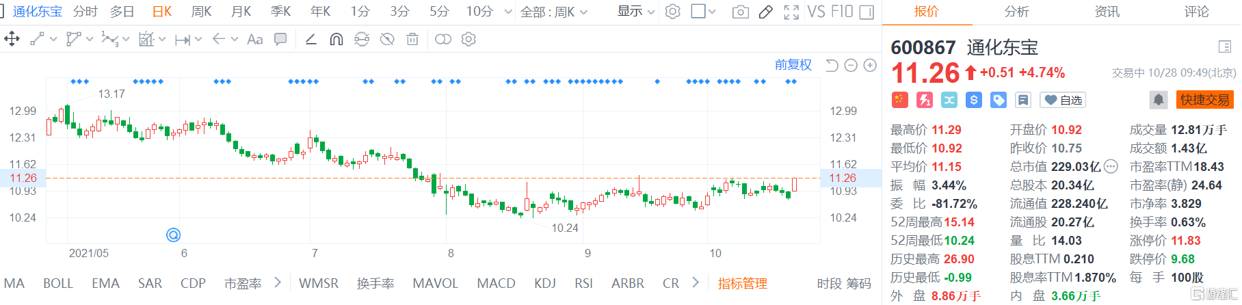Open the chart layout square dropdown
The image size is (1242, 305).
click(703, 12)
